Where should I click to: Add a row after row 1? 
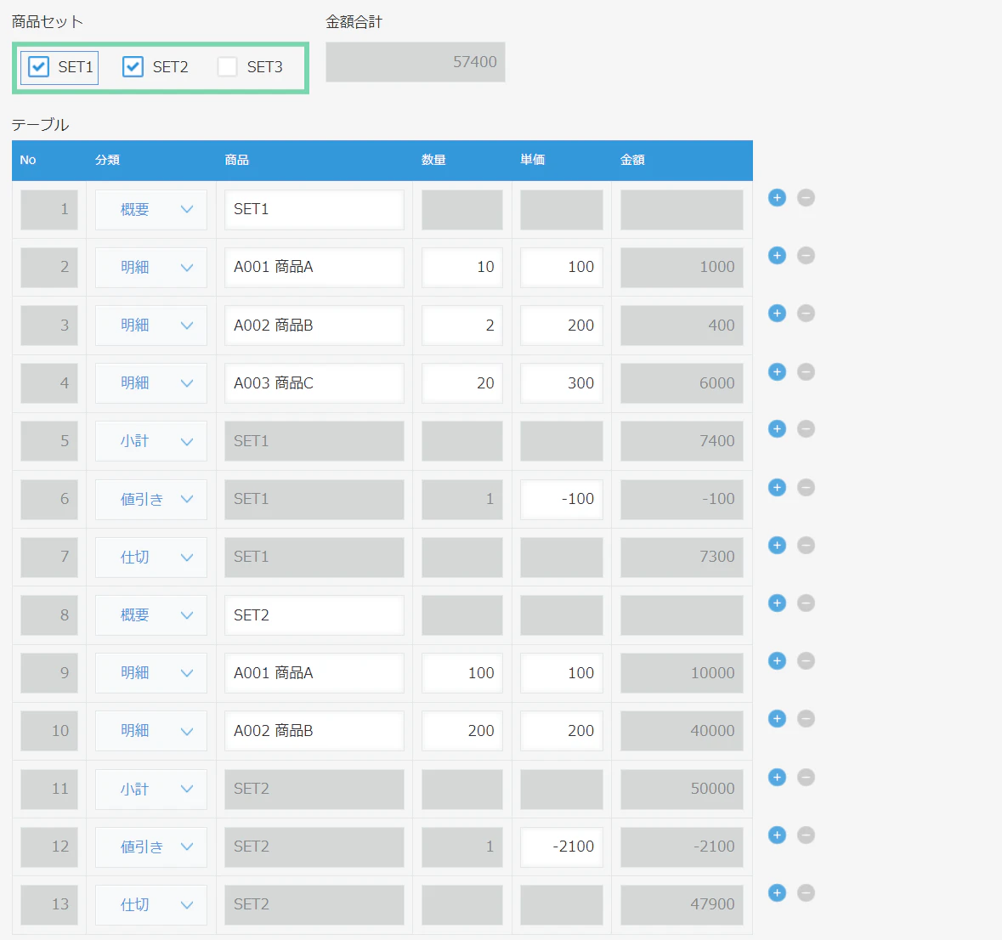[777, 198]
